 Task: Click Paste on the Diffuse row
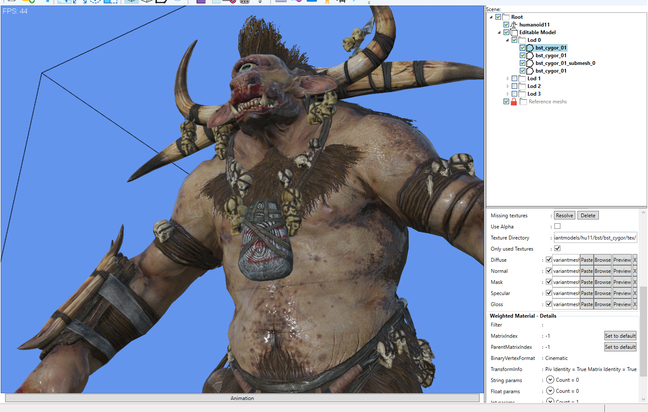click(586, 260)
